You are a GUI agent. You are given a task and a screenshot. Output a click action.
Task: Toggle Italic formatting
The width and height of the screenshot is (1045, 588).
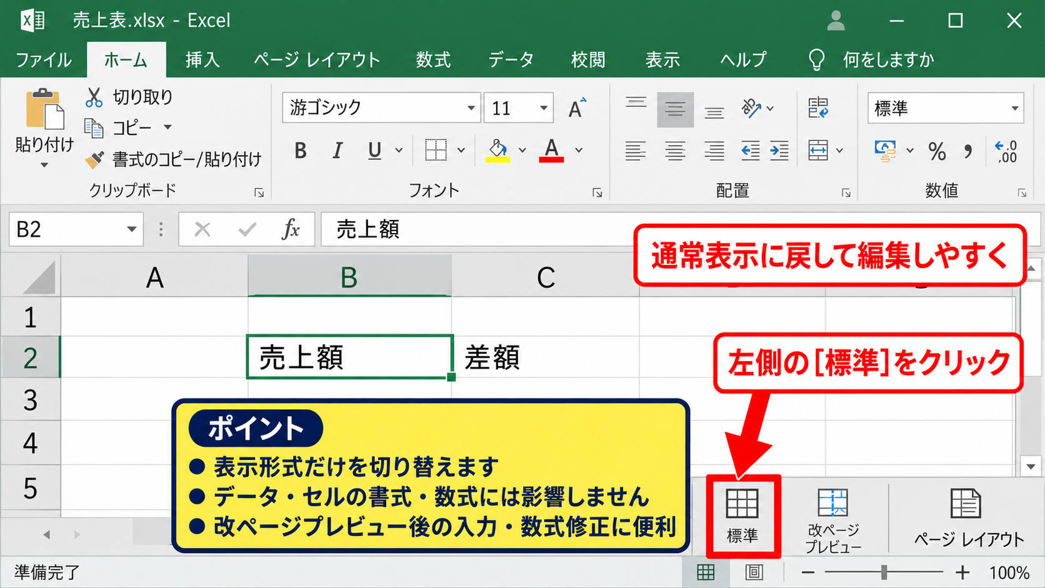point(337,151)
